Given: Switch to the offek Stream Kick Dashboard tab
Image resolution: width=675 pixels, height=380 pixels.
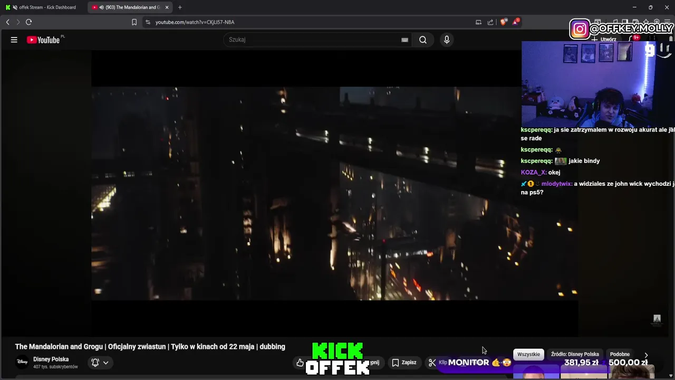Looking at the screenshot, I should tap(43, 7).
